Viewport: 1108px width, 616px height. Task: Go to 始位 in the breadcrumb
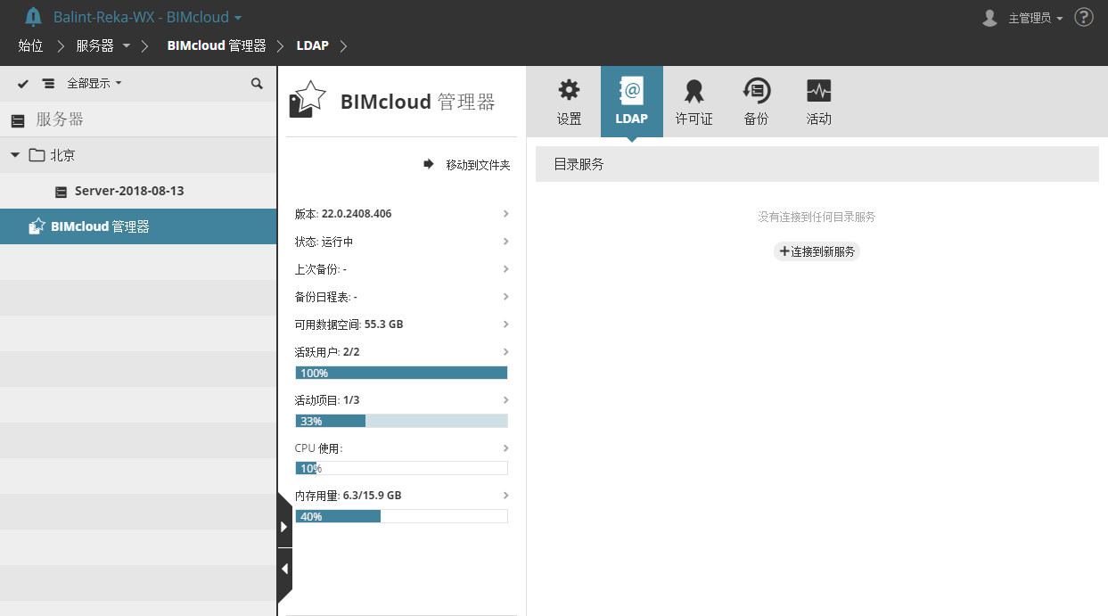[x=30, y=45]
